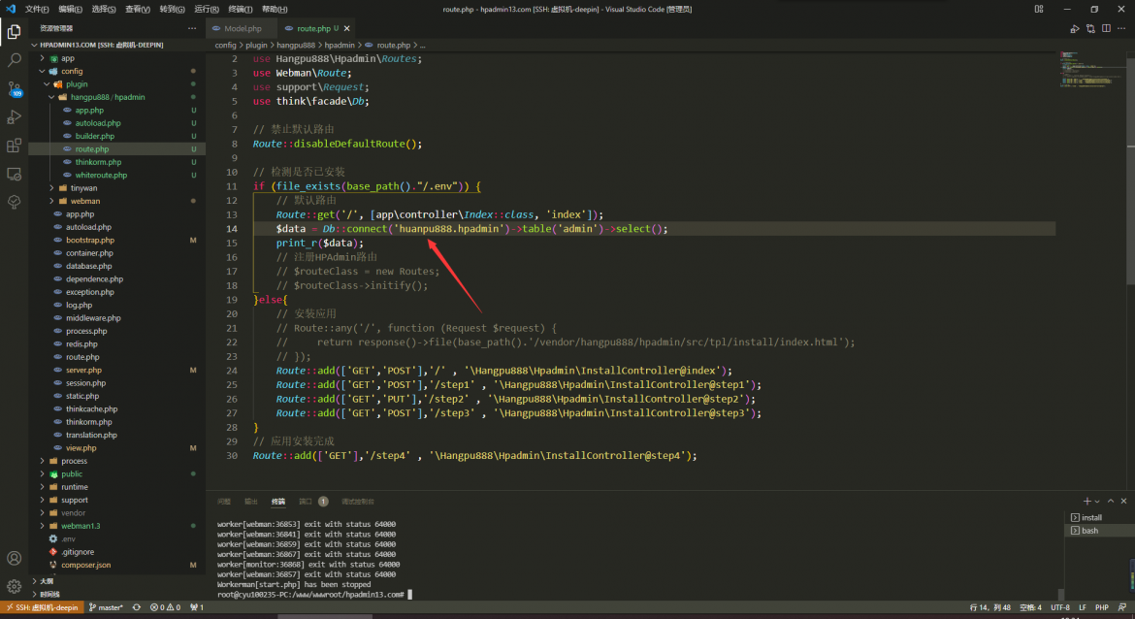Open the Run and Debug view

(14, 117)
